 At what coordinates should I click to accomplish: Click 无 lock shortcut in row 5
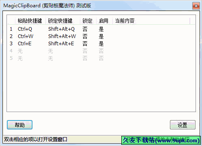50,58
